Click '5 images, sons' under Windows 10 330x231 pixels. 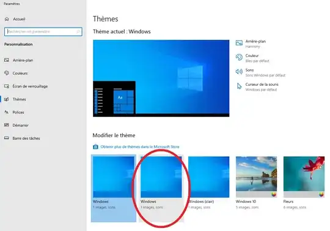tap(247, 207)
